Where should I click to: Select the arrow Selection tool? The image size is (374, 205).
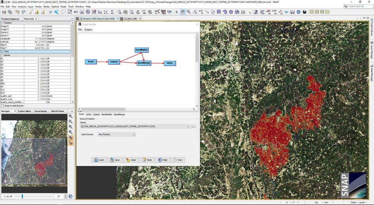177,12
